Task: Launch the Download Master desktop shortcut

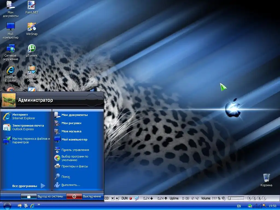Action: [x=32, y=74]
